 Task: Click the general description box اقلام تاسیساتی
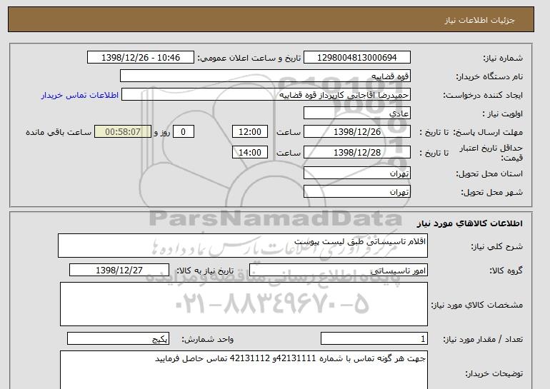[243, 246]
